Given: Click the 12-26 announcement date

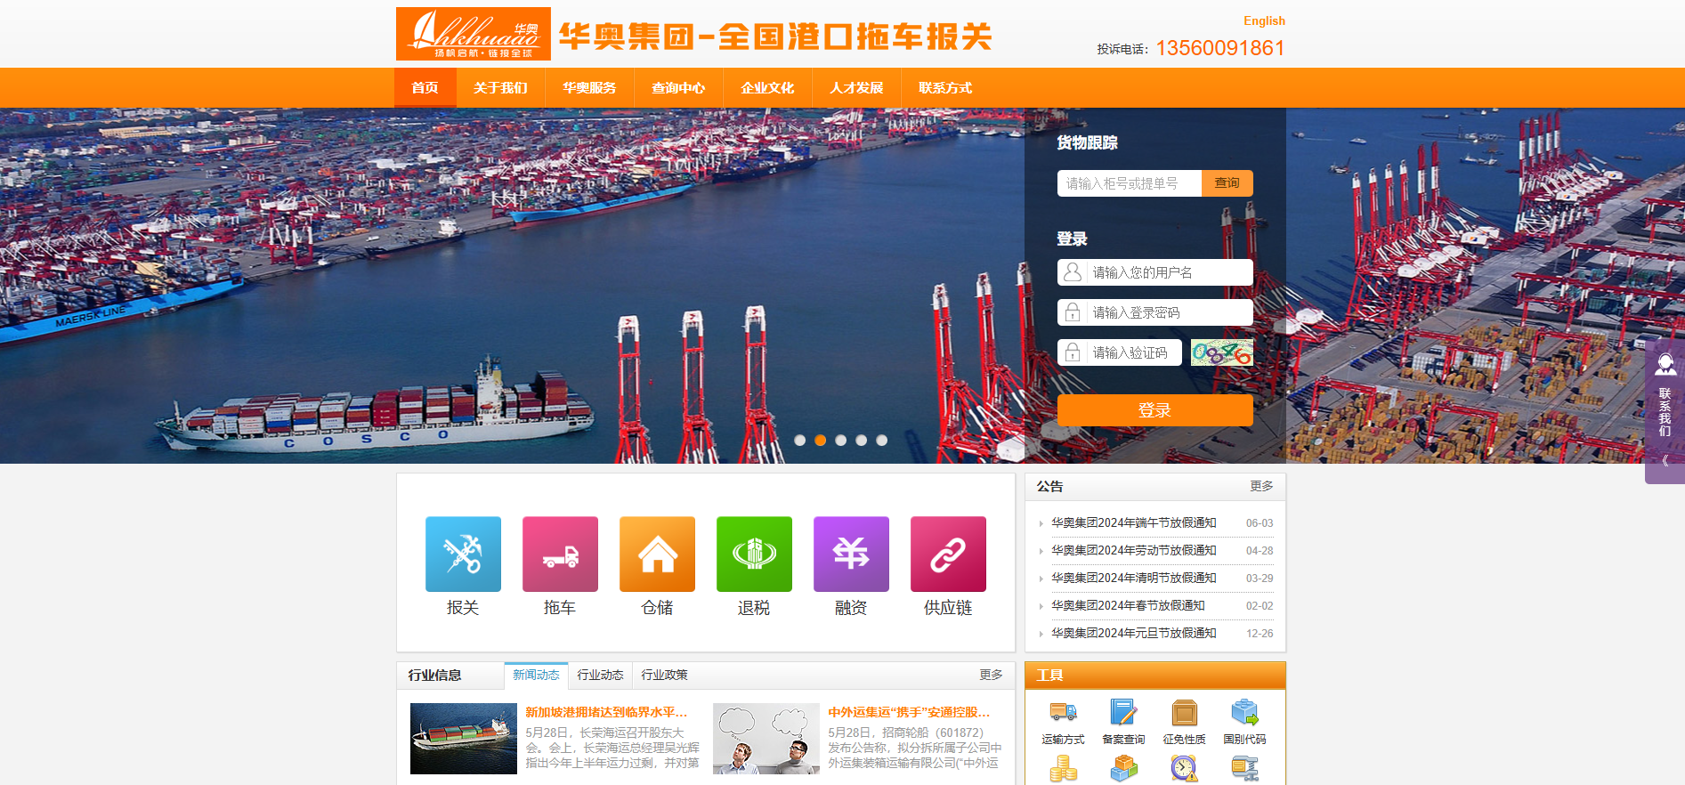Looking at the screenshot, I should click(x=1260, y=634).
